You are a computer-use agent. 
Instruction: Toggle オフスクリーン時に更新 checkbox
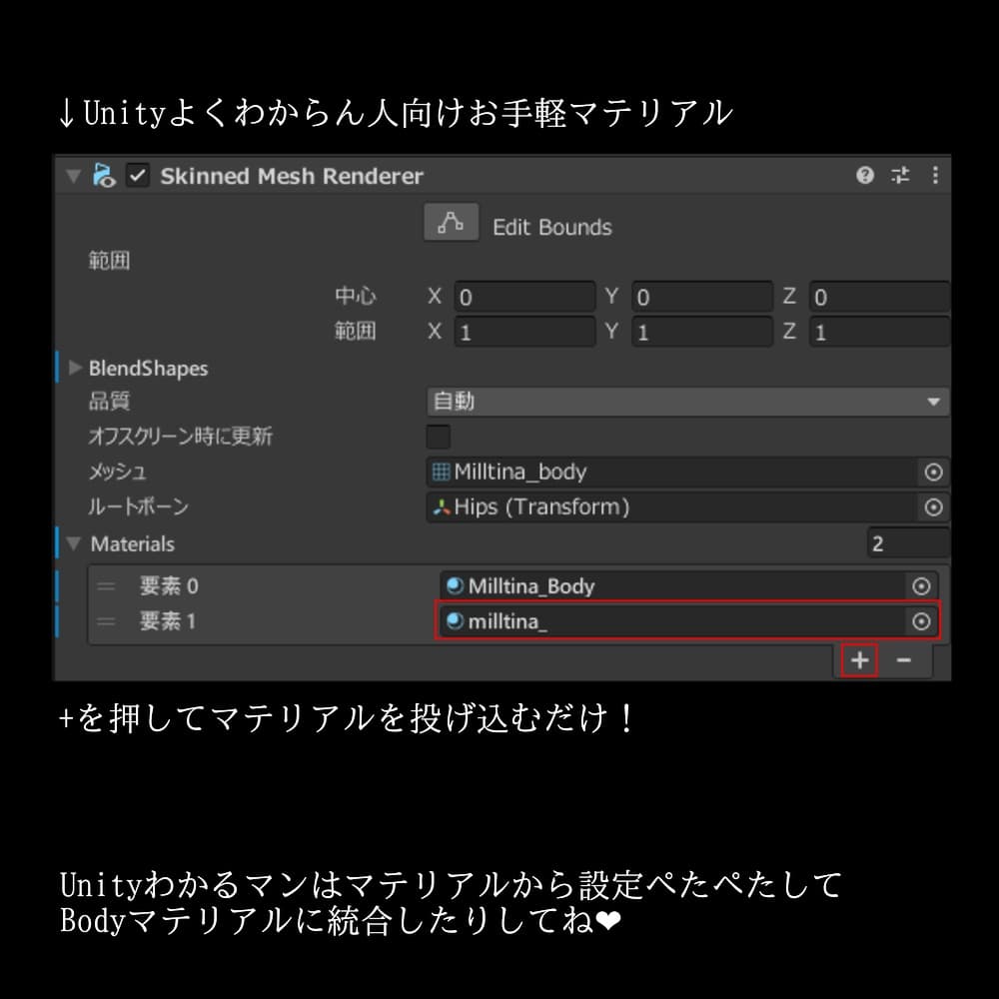click(x=438, y=437)
